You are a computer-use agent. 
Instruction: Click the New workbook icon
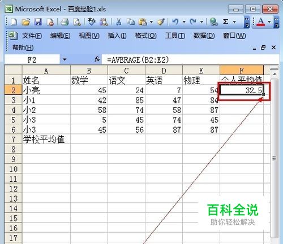pyautogui.click(x=14, y=22)
